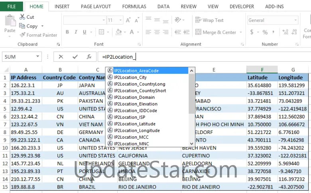Open the General number format dropdown
311x193 pixels.
pyautogui.click(x=295, y=20)
